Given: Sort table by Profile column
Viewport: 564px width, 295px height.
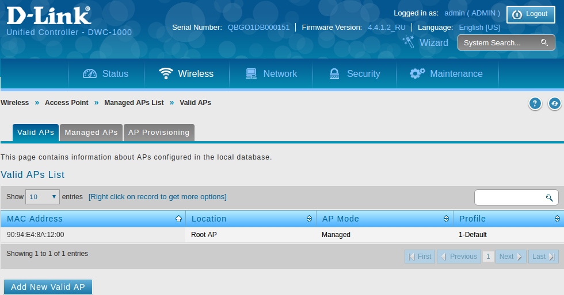Looking at the screenshot, I should tap(557, 219).
